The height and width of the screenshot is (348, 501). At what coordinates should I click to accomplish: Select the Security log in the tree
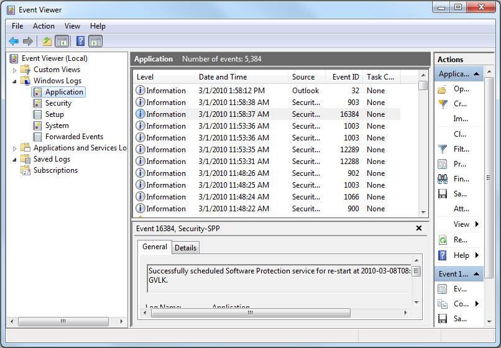coord(58,103)
